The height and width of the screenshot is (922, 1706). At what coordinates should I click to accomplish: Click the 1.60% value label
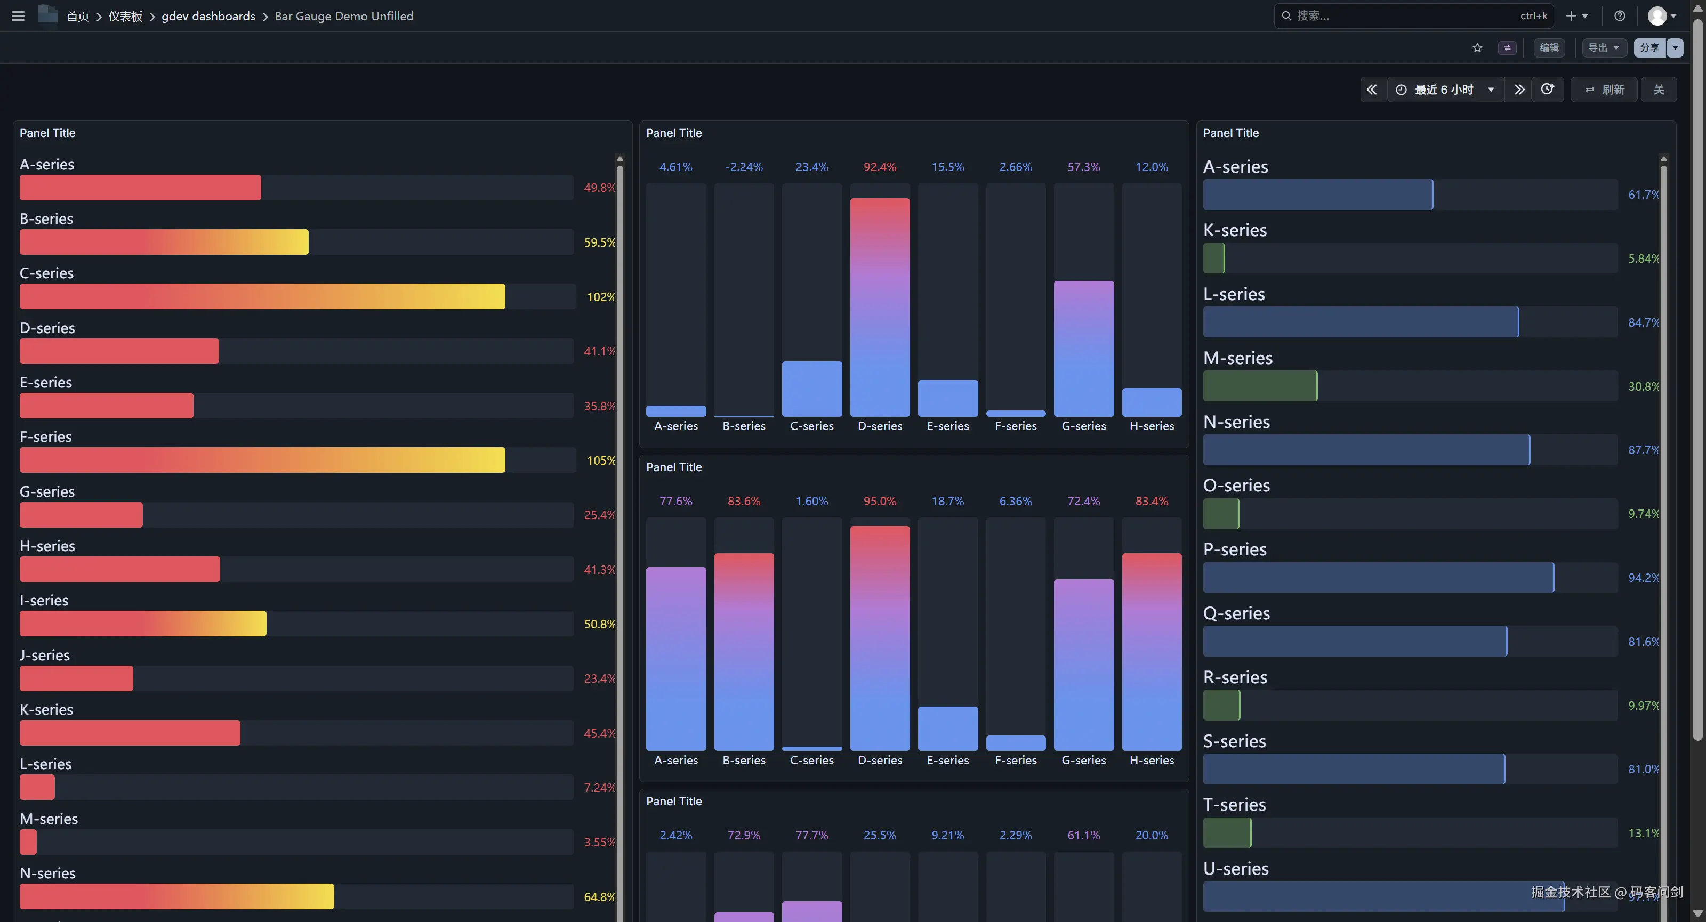point(812,501)
